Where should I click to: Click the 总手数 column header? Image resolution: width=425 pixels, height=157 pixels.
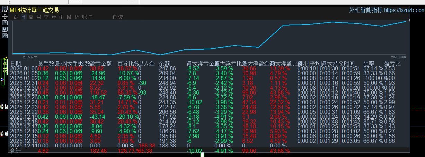pyautogui.click(x=46, y=63)
